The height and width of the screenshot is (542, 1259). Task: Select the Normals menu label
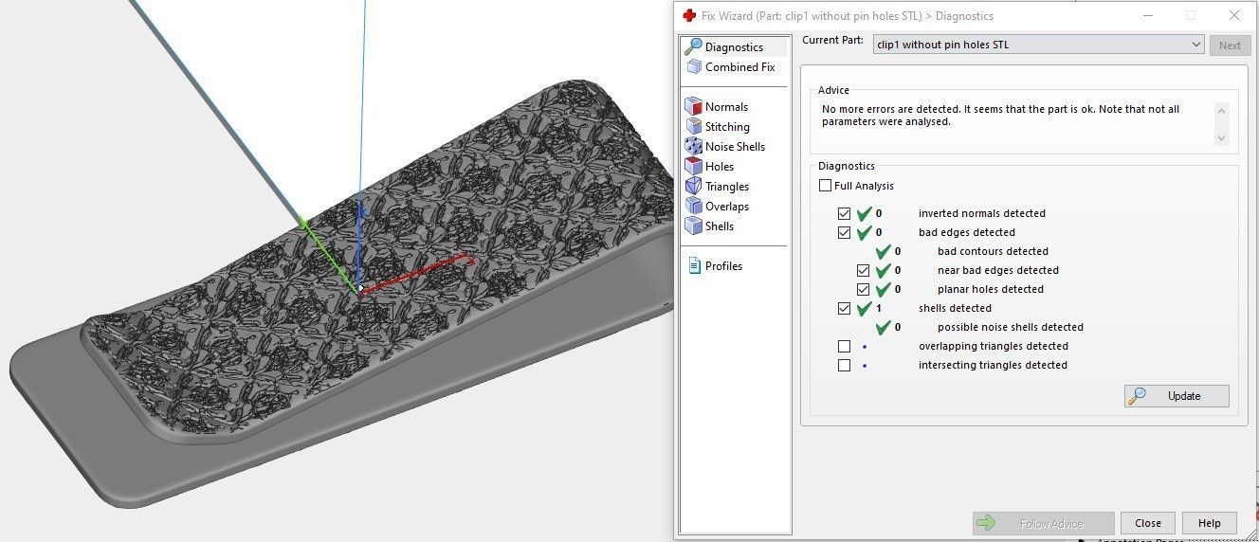(726, 107)
